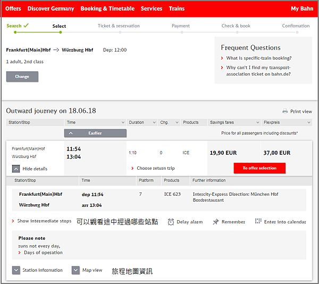The image size is (319, 284).
Task: Expand the Map view section
Action: pos(75,270)
